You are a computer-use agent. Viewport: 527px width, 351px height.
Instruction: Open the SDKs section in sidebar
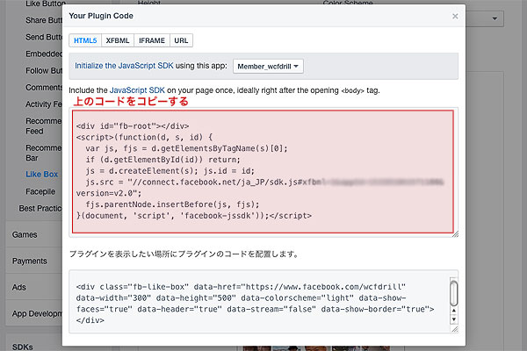point(23,347)
